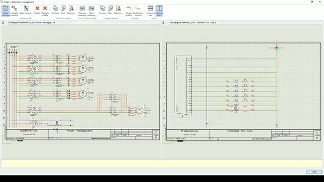
Task: Click the right drawing path field (Command - PLC - Line 1)
Action: (245, 22)
